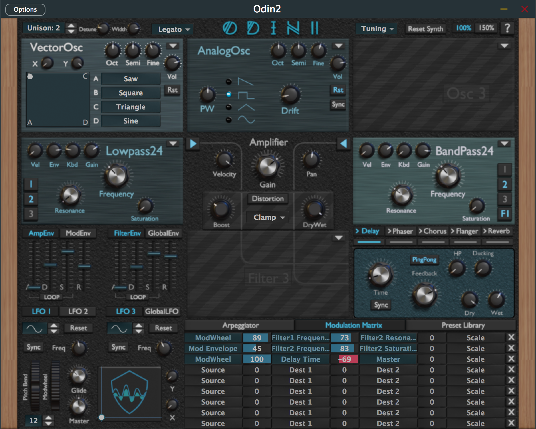Click the BandPass24 Resonance knob
The height and width of the screenshot is (429, 536).
pos(402,196)
